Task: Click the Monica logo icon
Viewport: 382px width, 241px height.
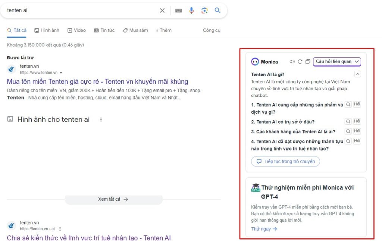Action: tap(255, 62)
